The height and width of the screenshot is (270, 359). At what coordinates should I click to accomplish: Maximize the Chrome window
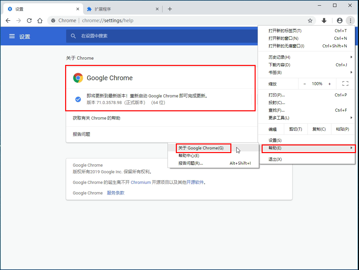(335, 5)
